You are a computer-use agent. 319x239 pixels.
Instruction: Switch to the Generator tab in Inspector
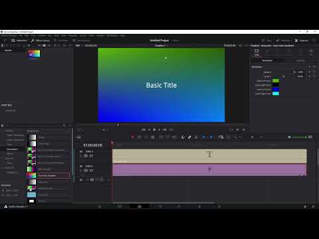click(x=267, y=60)
